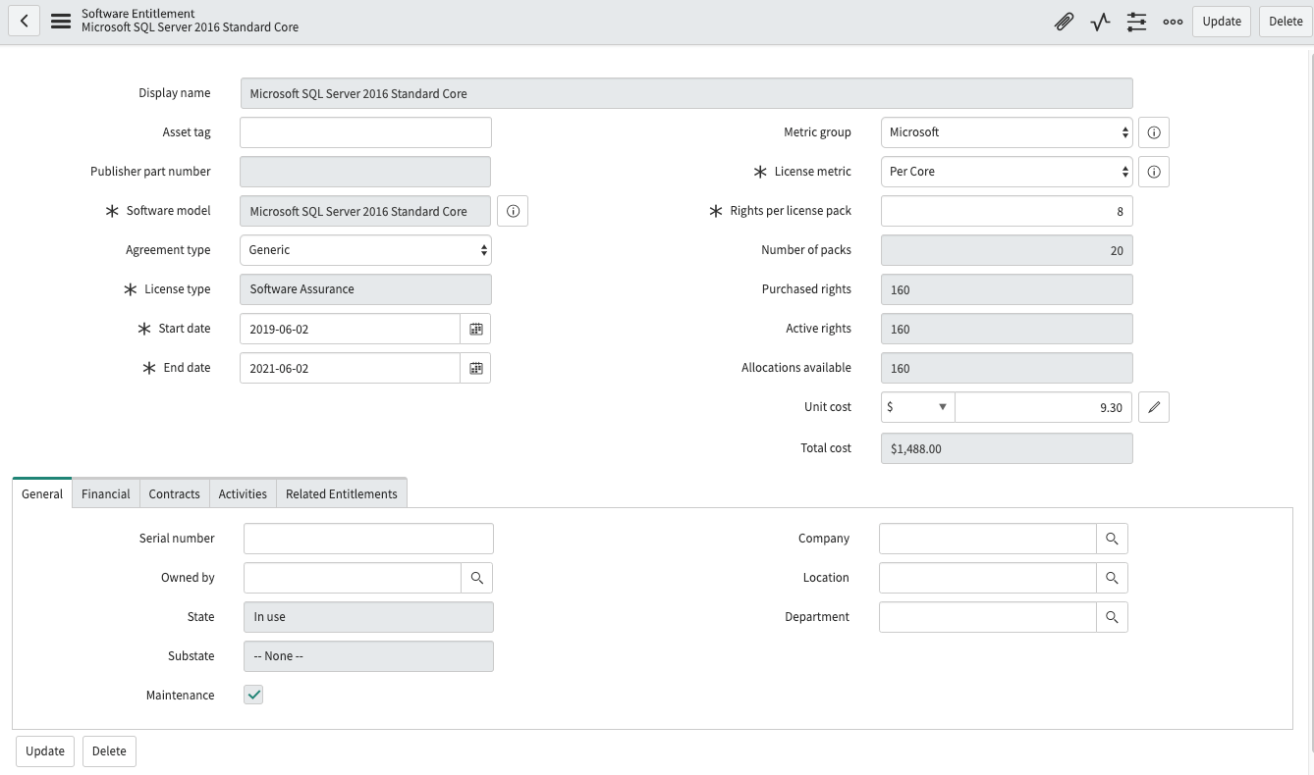The image size is (1314, 775).
Task: Show info for License metric
Action: [1154, 172]
